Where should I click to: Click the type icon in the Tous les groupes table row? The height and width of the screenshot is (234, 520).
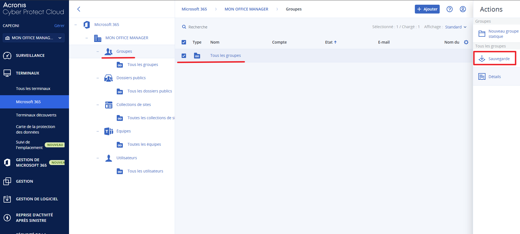click(x=197, y=56)
